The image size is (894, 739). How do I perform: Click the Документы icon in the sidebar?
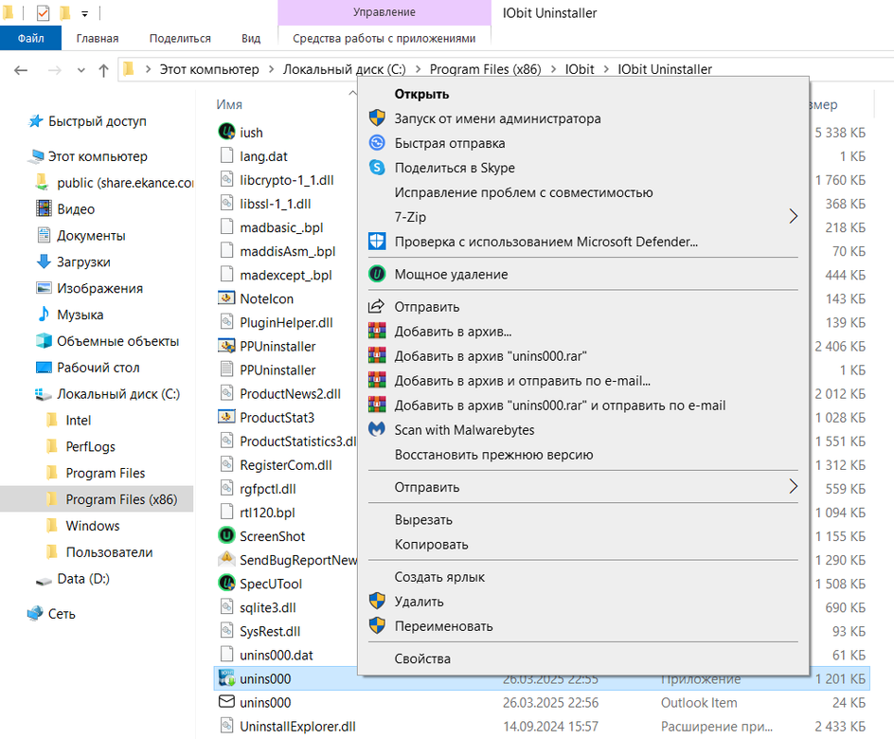(x=44, y=235)
